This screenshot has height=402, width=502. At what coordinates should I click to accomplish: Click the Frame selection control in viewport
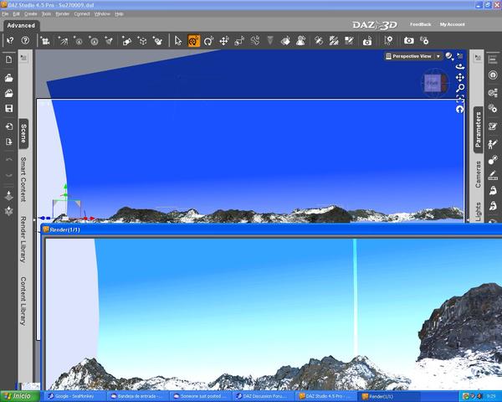coord(460,99)
